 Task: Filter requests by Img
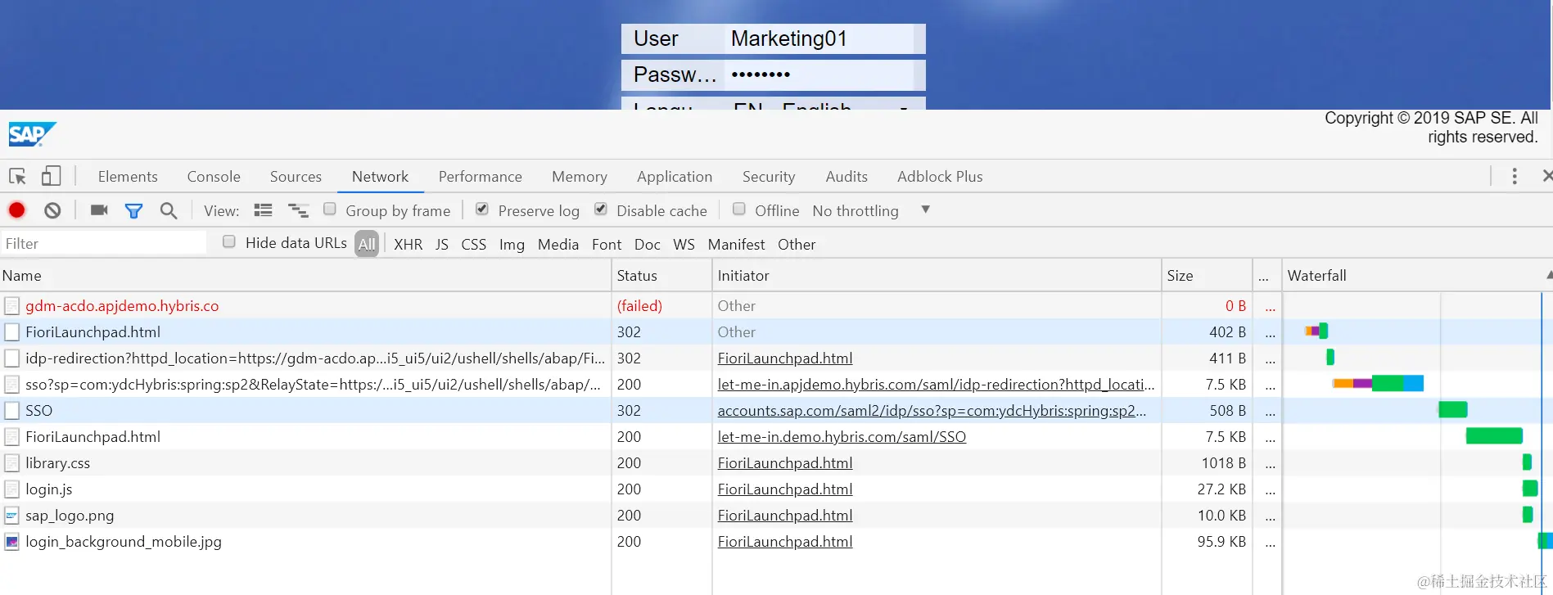(x=512, y=245)
